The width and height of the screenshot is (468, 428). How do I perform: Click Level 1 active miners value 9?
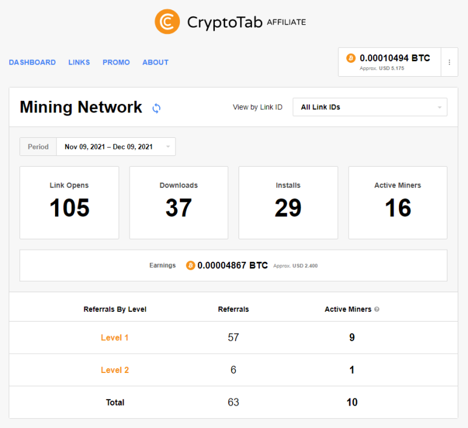click(x=352, y=337)
